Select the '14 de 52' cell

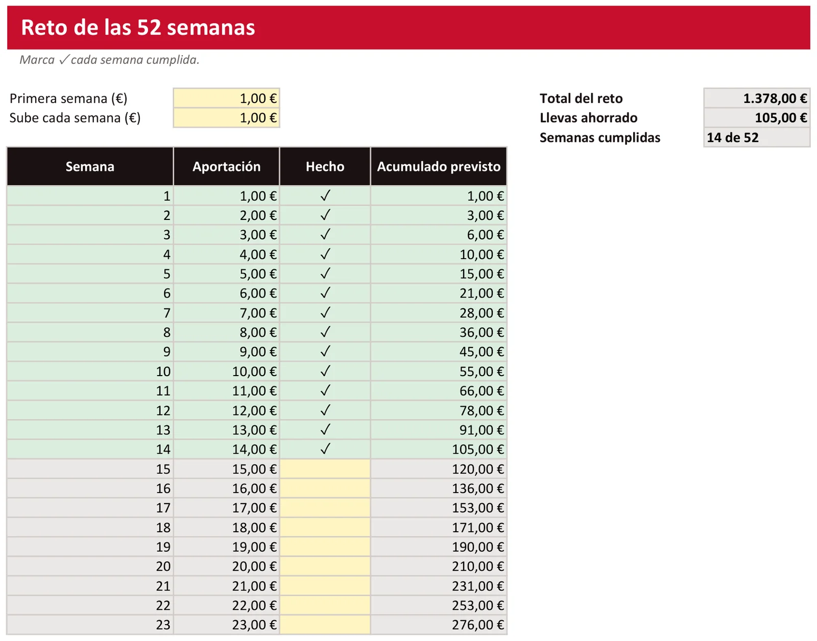click(x=757, y=137)
